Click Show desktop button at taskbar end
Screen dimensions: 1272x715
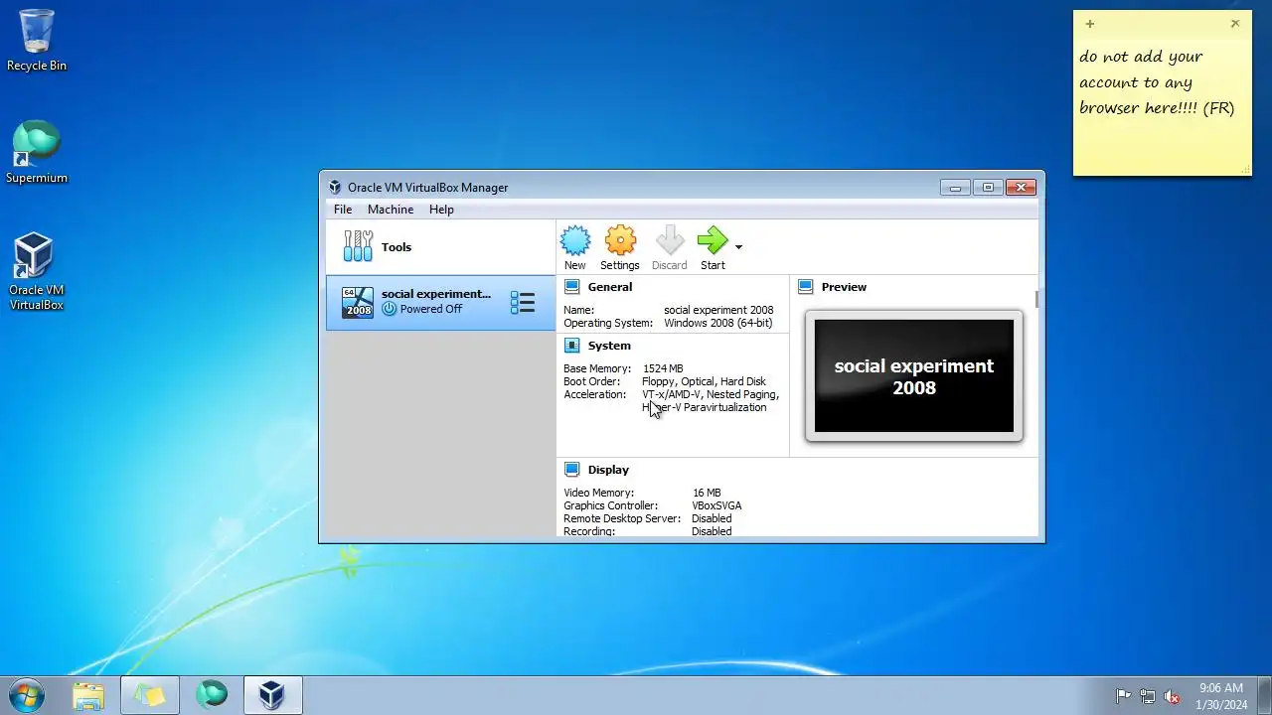pyautogui.click(x=1264, y=695)
